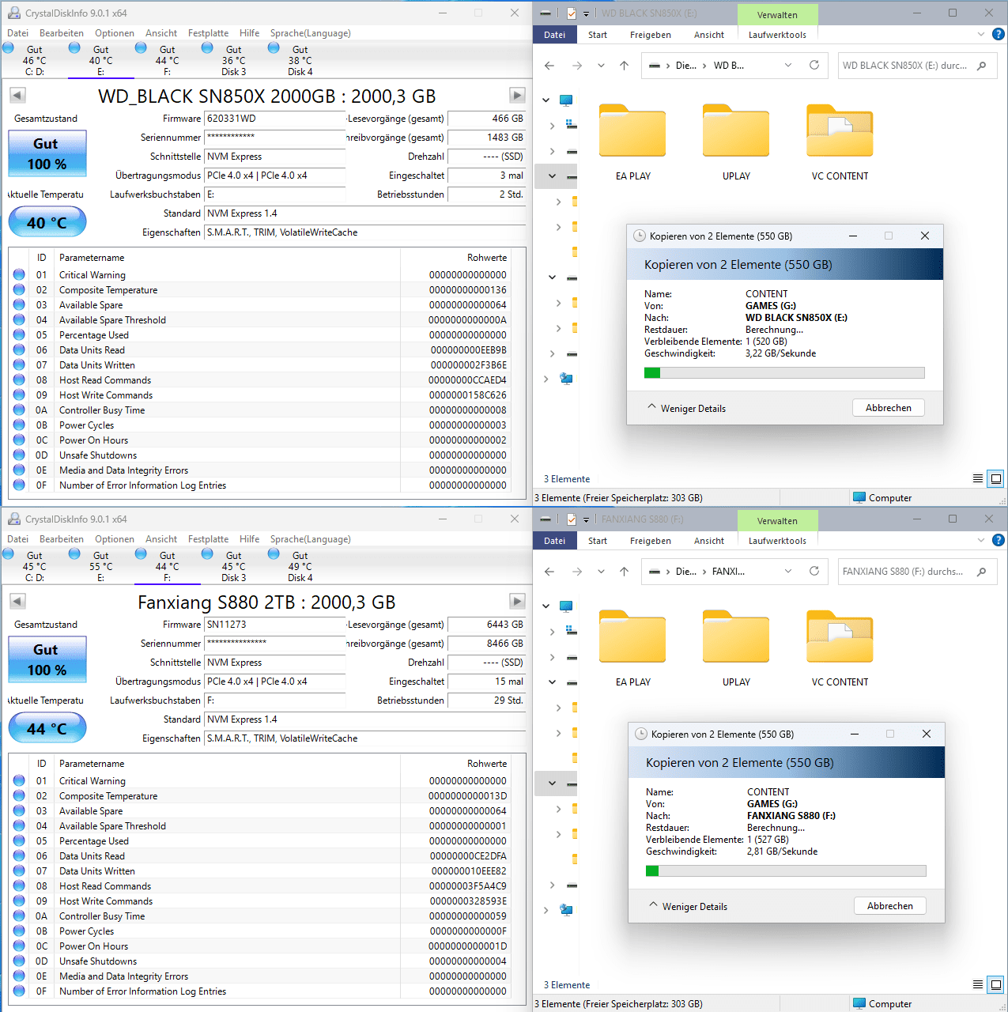
Task: Click search magnifier in FANXIANG S880 Explorer
Action: tap(982, 572)
